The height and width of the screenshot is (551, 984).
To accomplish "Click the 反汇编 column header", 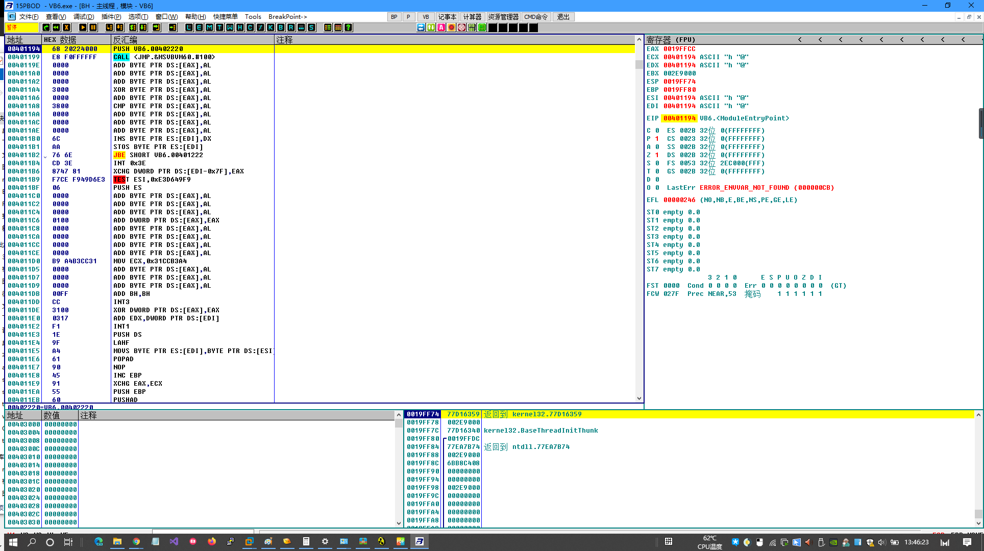I will pyautogui.click(x=192, y=40).
